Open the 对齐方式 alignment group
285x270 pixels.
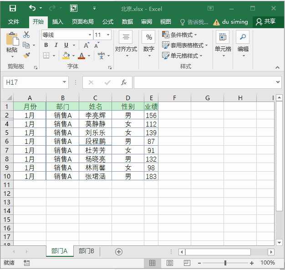(126, 44)
